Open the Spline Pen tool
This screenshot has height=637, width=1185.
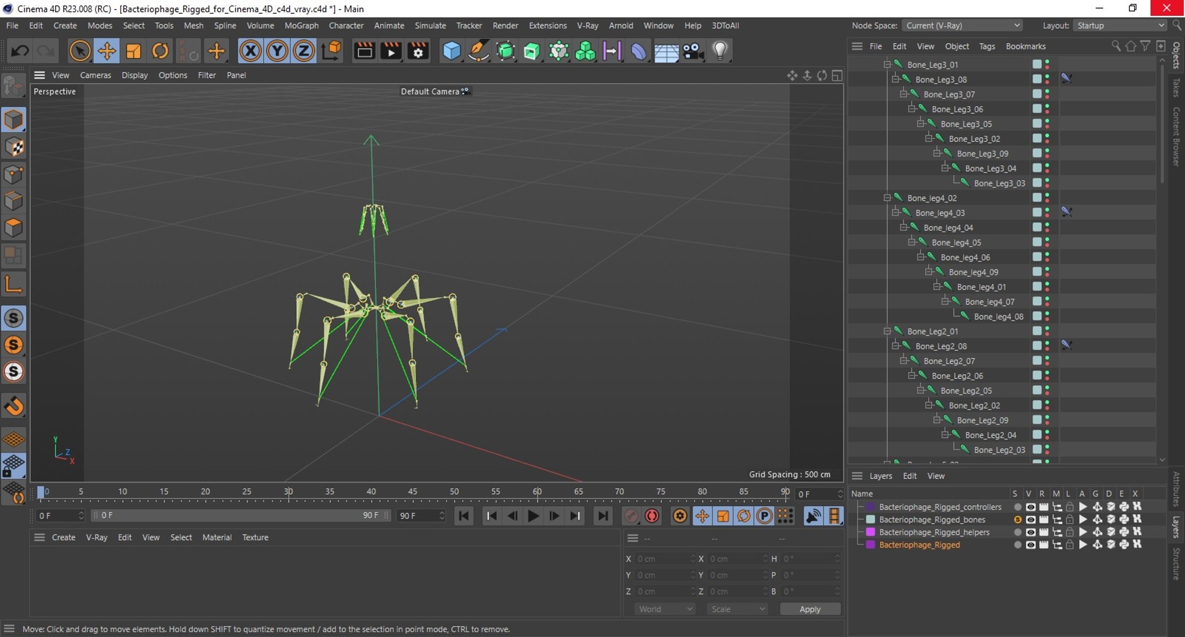click(478, 51)
